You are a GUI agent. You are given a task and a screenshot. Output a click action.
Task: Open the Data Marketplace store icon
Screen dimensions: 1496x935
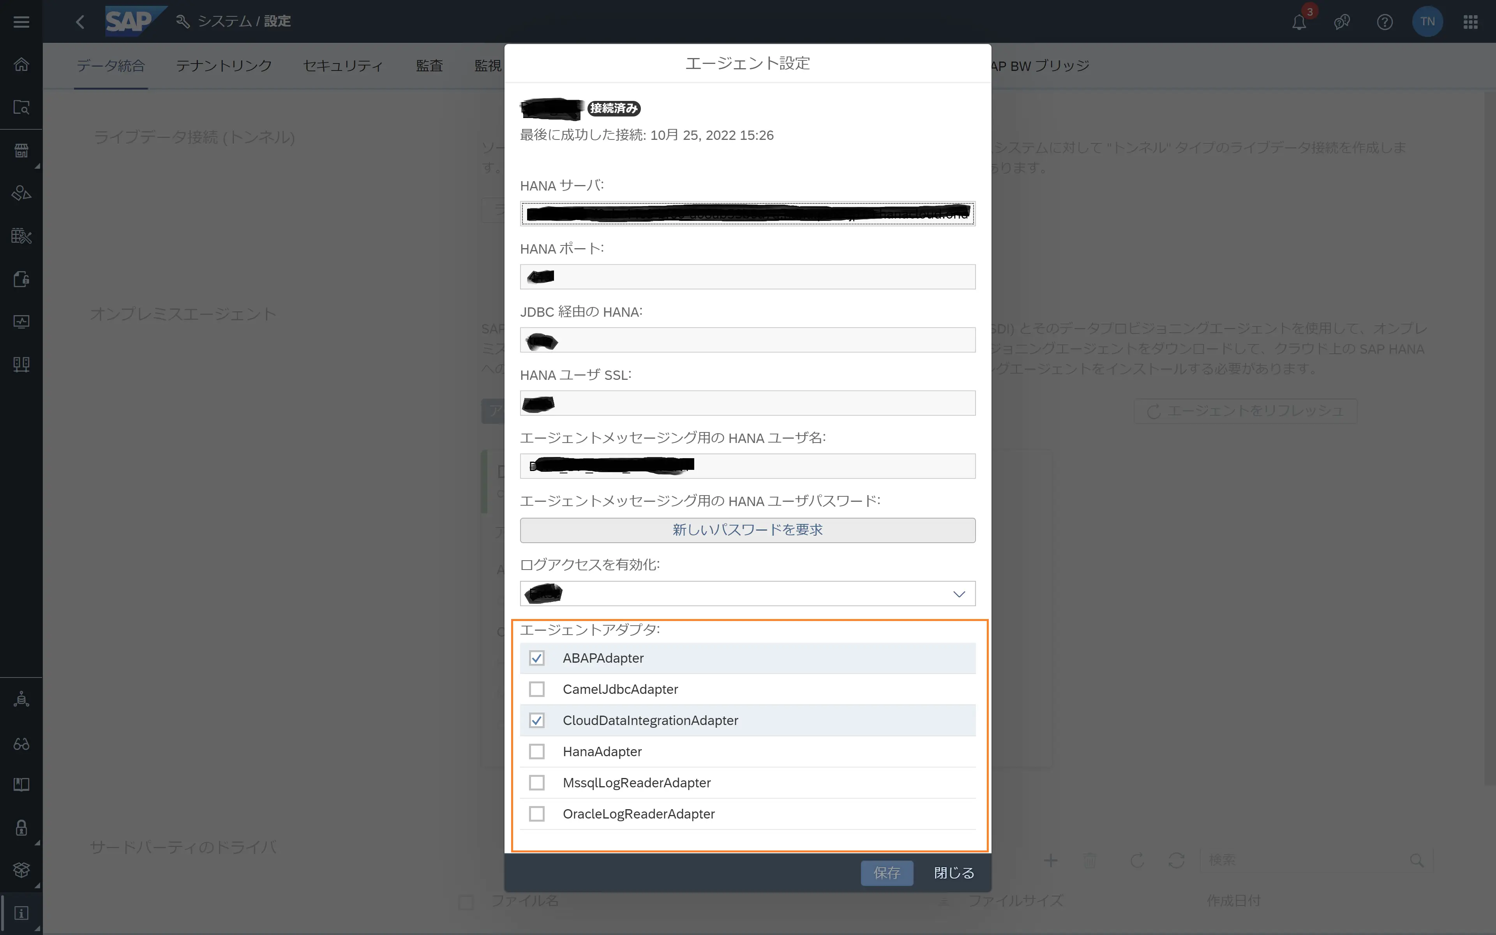coord(21,150)
